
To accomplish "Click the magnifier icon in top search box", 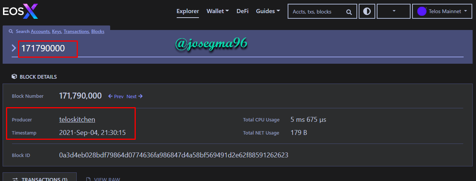I will click(x=349, y=12).
